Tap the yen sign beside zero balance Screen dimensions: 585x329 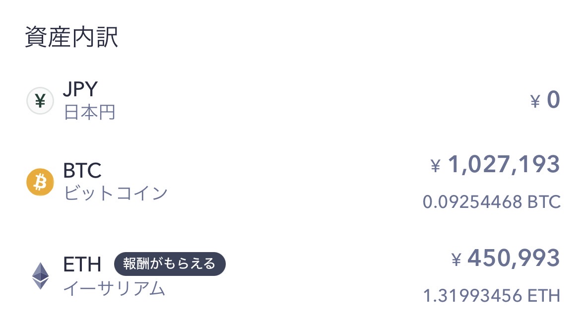tap(535, 102)
